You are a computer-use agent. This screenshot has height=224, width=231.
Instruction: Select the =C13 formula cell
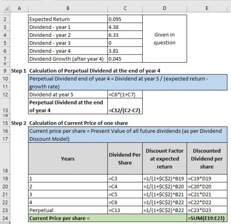(x=125, y=210)
